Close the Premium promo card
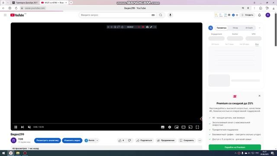277x156 pixels. click(x=259, y=96)
